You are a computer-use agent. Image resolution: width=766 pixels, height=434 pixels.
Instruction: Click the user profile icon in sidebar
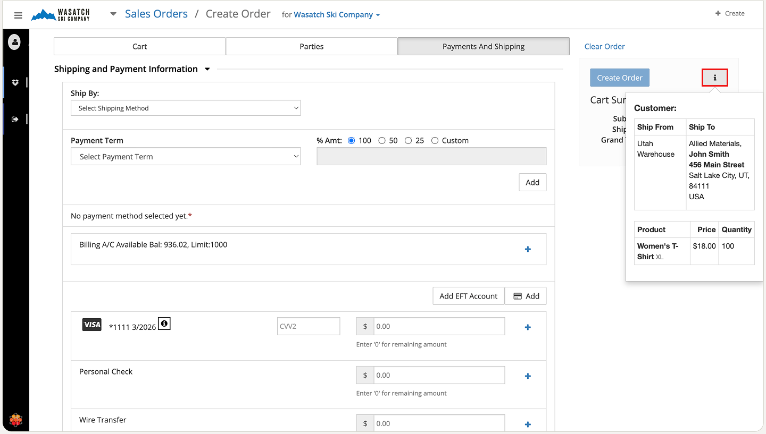point(15,42)
